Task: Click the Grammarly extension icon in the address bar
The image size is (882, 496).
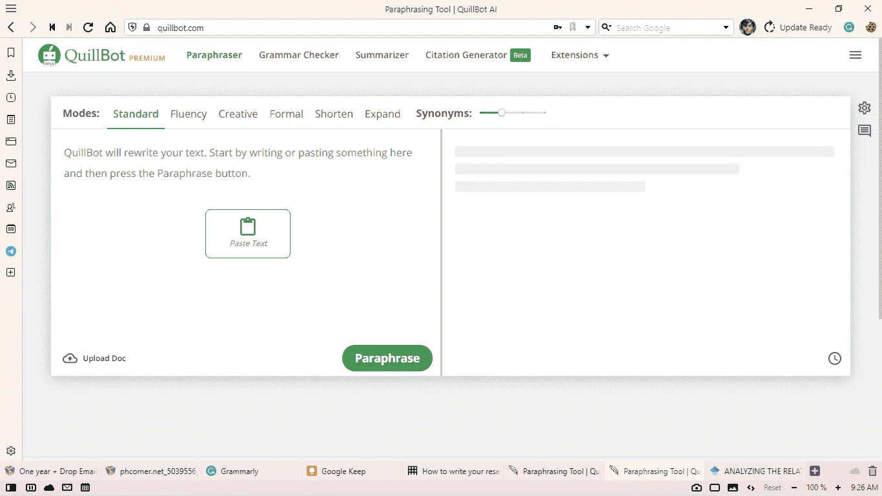Action: [850, 27]
